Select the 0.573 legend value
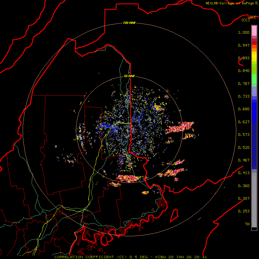Viewport: 259px width, 259px height. pyautogui.click(x=244, y=135)
